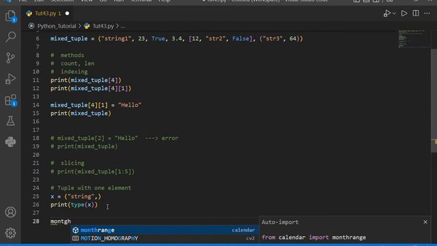437x246 pixels.
Task: Click the module icon beside monthrange
Action: (76, 230)
